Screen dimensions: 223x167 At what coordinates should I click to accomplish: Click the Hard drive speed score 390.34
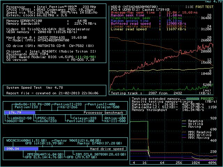pyautogui.click(x=13, y=149)
